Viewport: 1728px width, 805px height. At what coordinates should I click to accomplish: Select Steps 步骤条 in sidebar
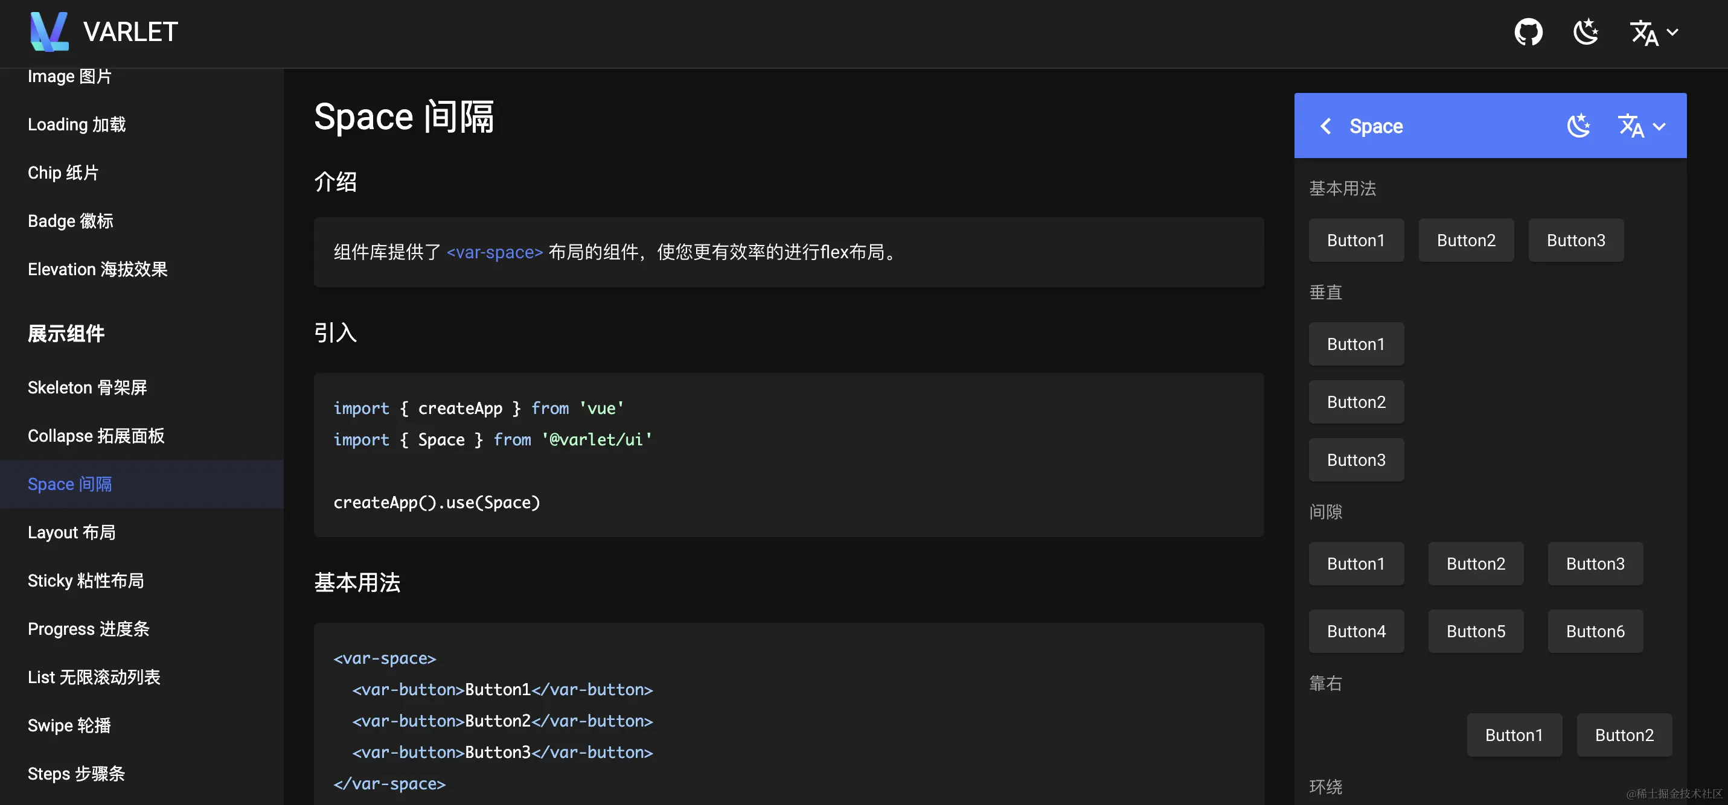pos(77,774)
